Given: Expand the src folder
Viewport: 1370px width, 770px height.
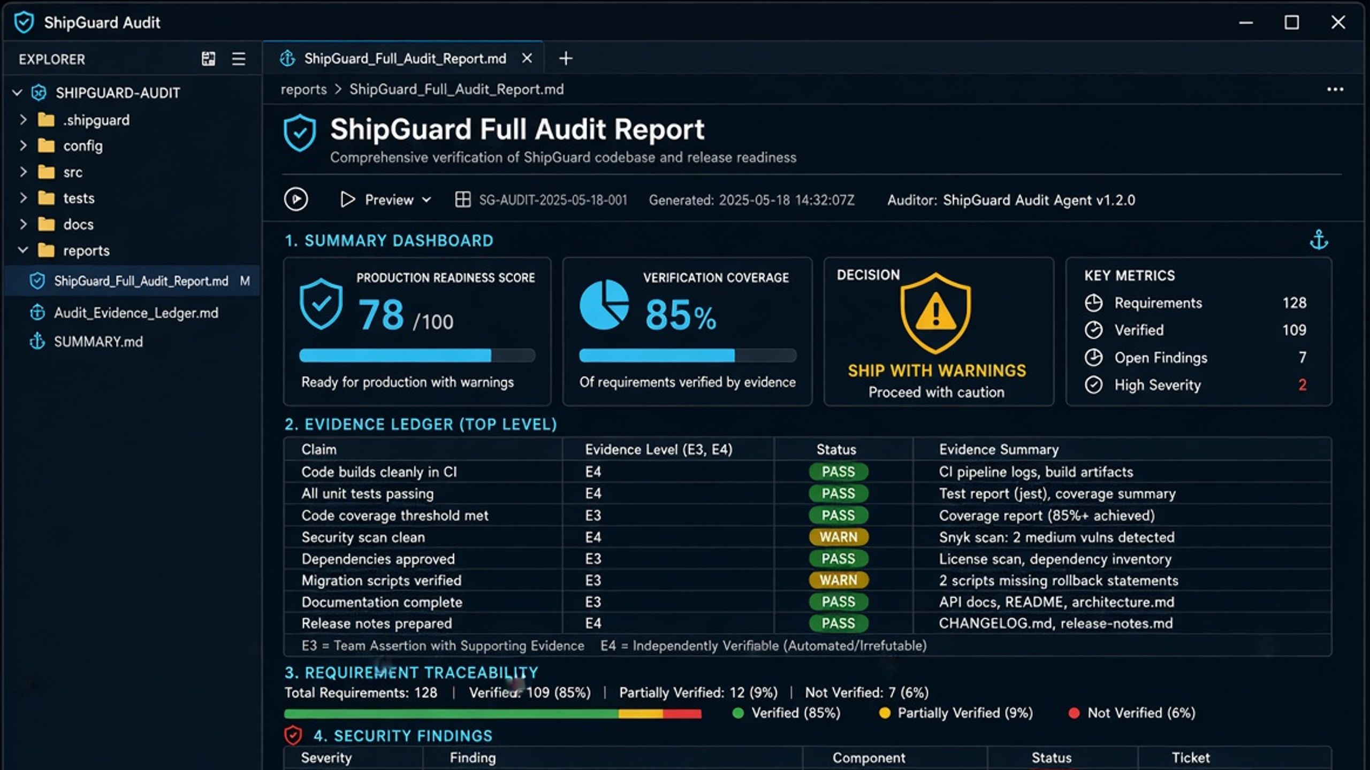Looking at the screenshot, I should 23,172.
